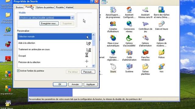Open the Pare-feu Windows icon

145,55
